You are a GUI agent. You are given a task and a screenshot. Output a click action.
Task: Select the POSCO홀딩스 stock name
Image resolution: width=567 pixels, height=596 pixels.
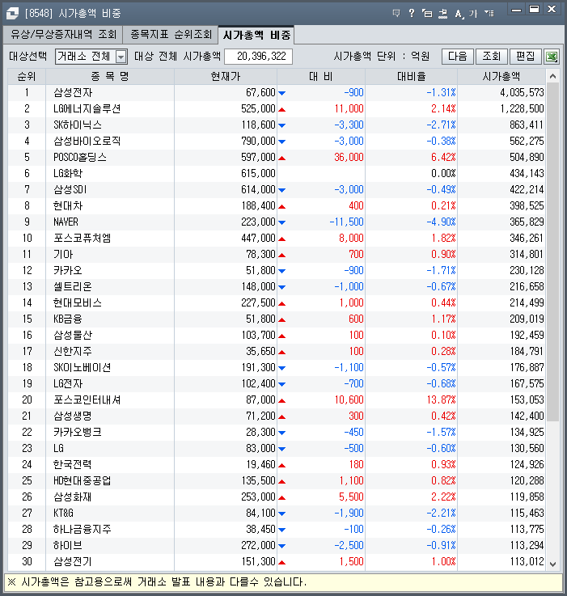point(80,158)
